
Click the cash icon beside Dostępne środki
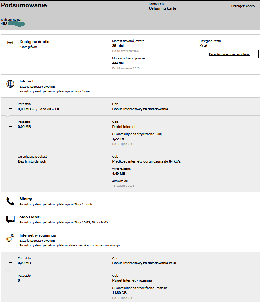[10, 43]
